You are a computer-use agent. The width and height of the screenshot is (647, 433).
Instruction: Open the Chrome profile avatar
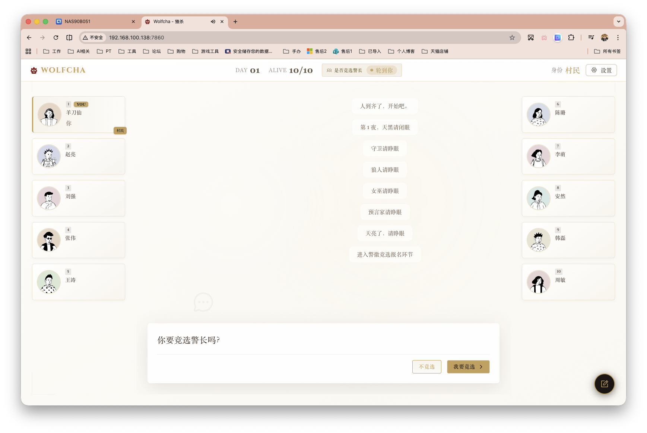pos(604,38)
